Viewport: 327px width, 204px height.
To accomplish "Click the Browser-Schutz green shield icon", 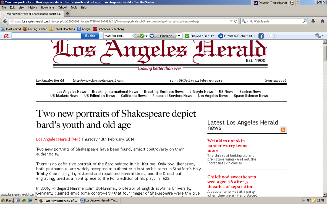I will (x=187, y=36).
